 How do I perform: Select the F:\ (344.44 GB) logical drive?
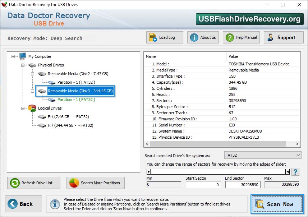click(70, 125)
